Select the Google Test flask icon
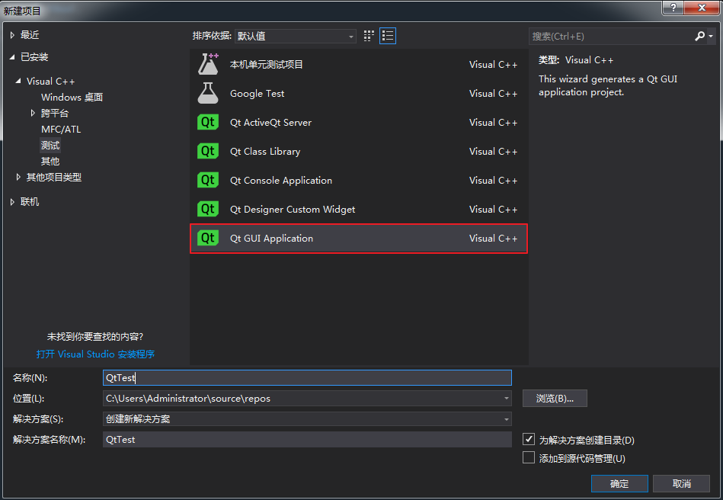This screenshot has width=723, height=500. [x=207, y=93]
